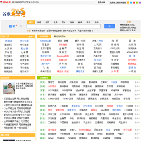Image resolution: width=141 pixels, height=141 pixels.
Task: Open the 京东商城 link
Action: pos(63,45)
